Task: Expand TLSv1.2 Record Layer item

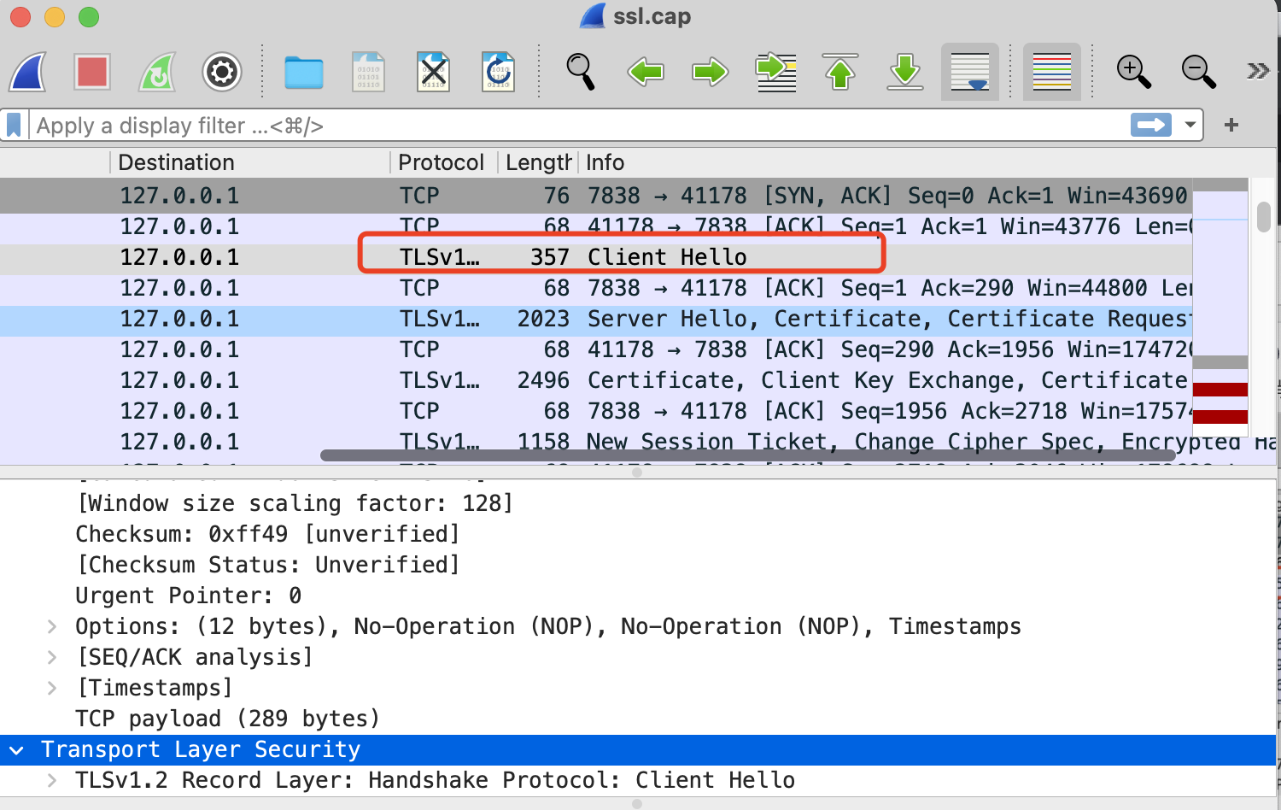Action: (x=52, y=780)
